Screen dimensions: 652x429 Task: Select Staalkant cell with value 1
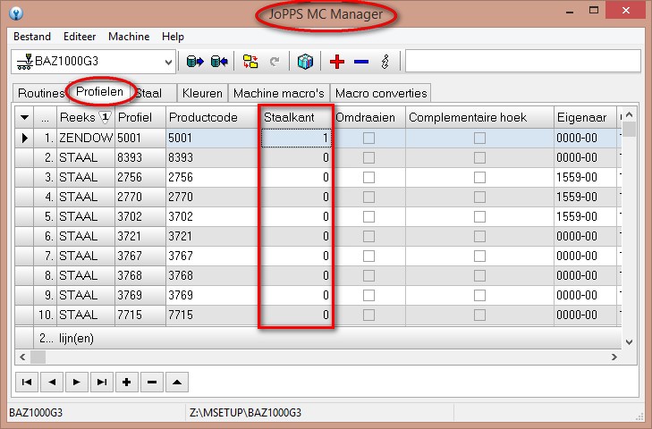[x=296, y=138]
